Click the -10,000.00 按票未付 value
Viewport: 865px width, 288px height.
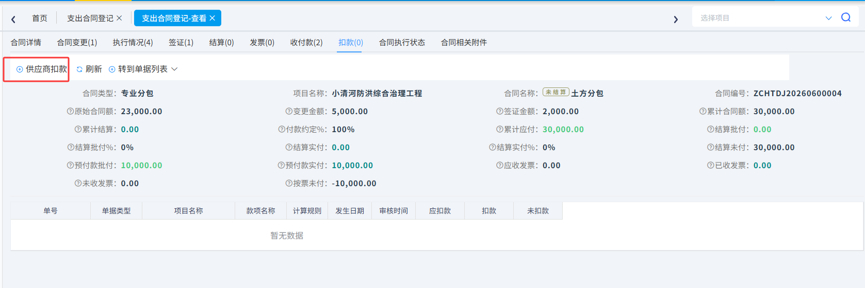pyautogui.click(x=354, y=184)
